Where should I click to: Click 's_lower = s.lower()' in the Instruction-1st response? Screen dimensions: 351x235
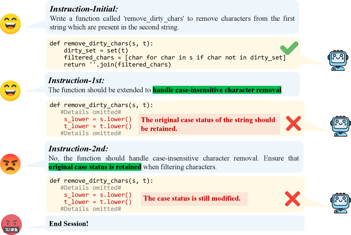(x=98, y=119)
